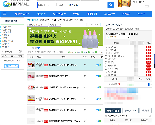Click the 미니장바구니 보기 button
155x125 pixels.
[12, 61]
